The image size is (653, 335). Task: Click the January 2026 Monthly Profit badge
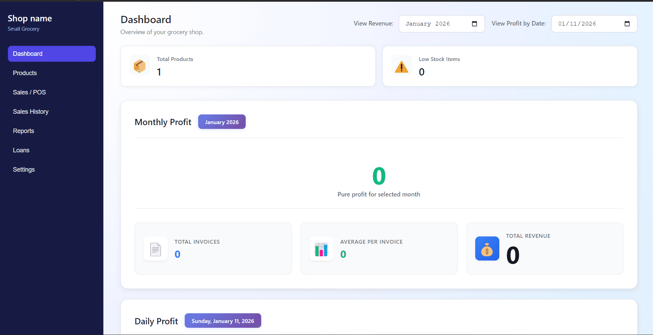coord(222,122)
